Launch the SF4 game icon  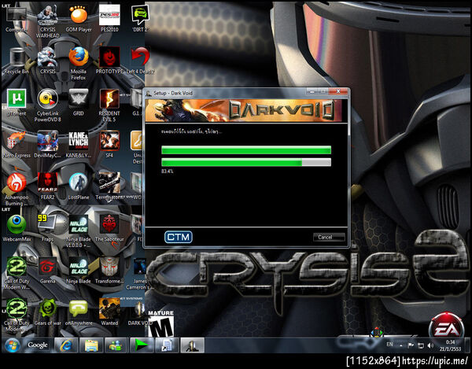[x=109, y=145]
